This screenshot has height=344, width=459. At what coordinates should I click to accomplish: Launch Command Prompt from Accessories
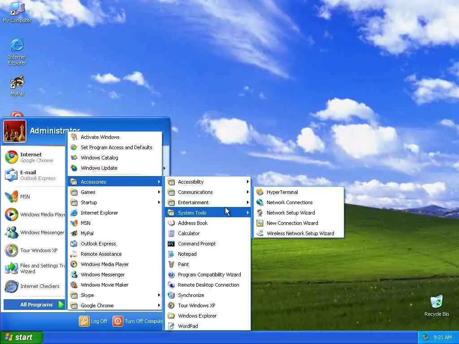[208, 244]
